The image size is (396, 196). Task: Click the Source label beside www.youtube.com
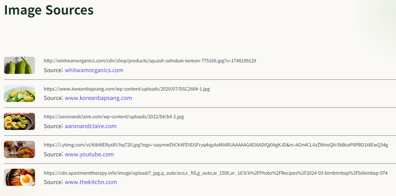tap(53, 154)
